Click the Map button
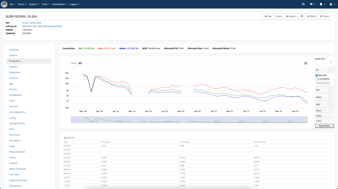 268,16
